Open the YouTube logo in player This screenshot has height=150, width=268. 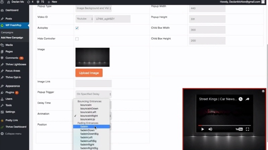[239, 129]
